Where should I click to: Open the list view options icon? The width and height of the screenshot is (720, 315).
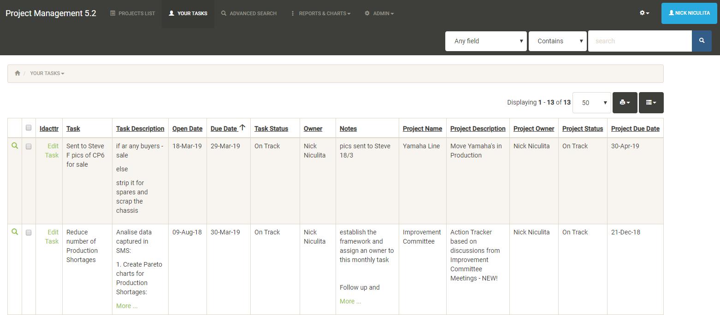(x=651, y=102)
